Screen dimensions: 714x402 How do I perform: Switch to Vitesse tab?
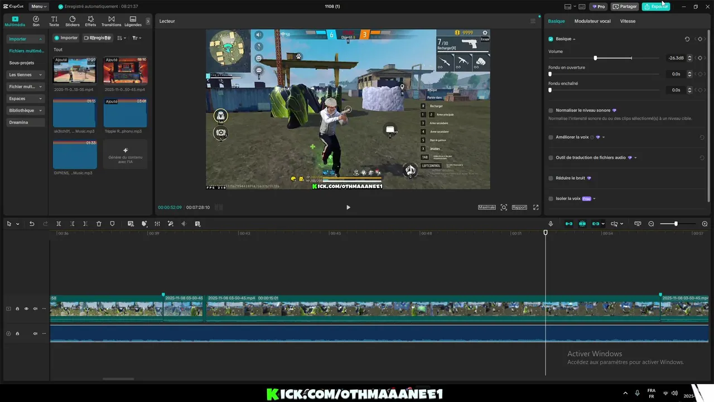(x=628, y=21)
